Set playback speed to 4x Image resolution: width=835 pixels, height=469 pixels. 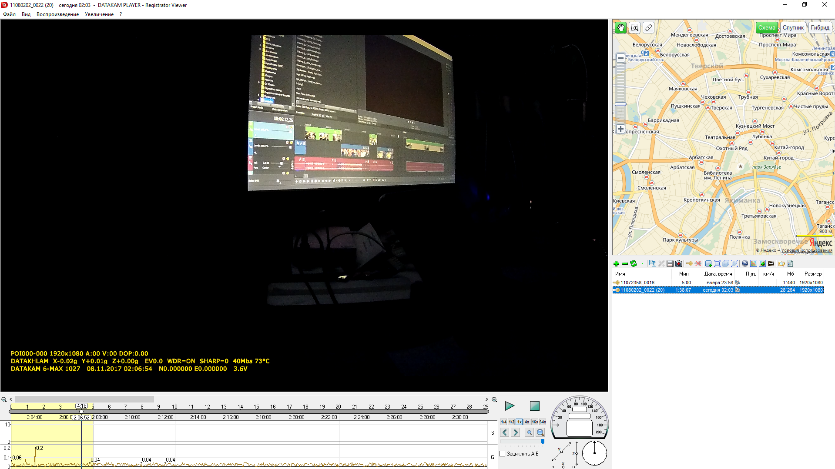tap(527, 422)
